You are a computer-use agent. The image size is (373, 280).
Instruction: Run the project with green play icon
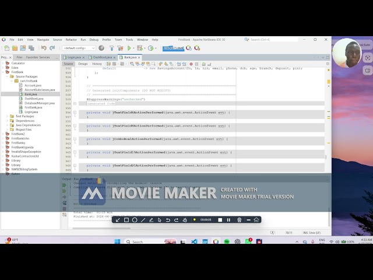click(129, 48)
